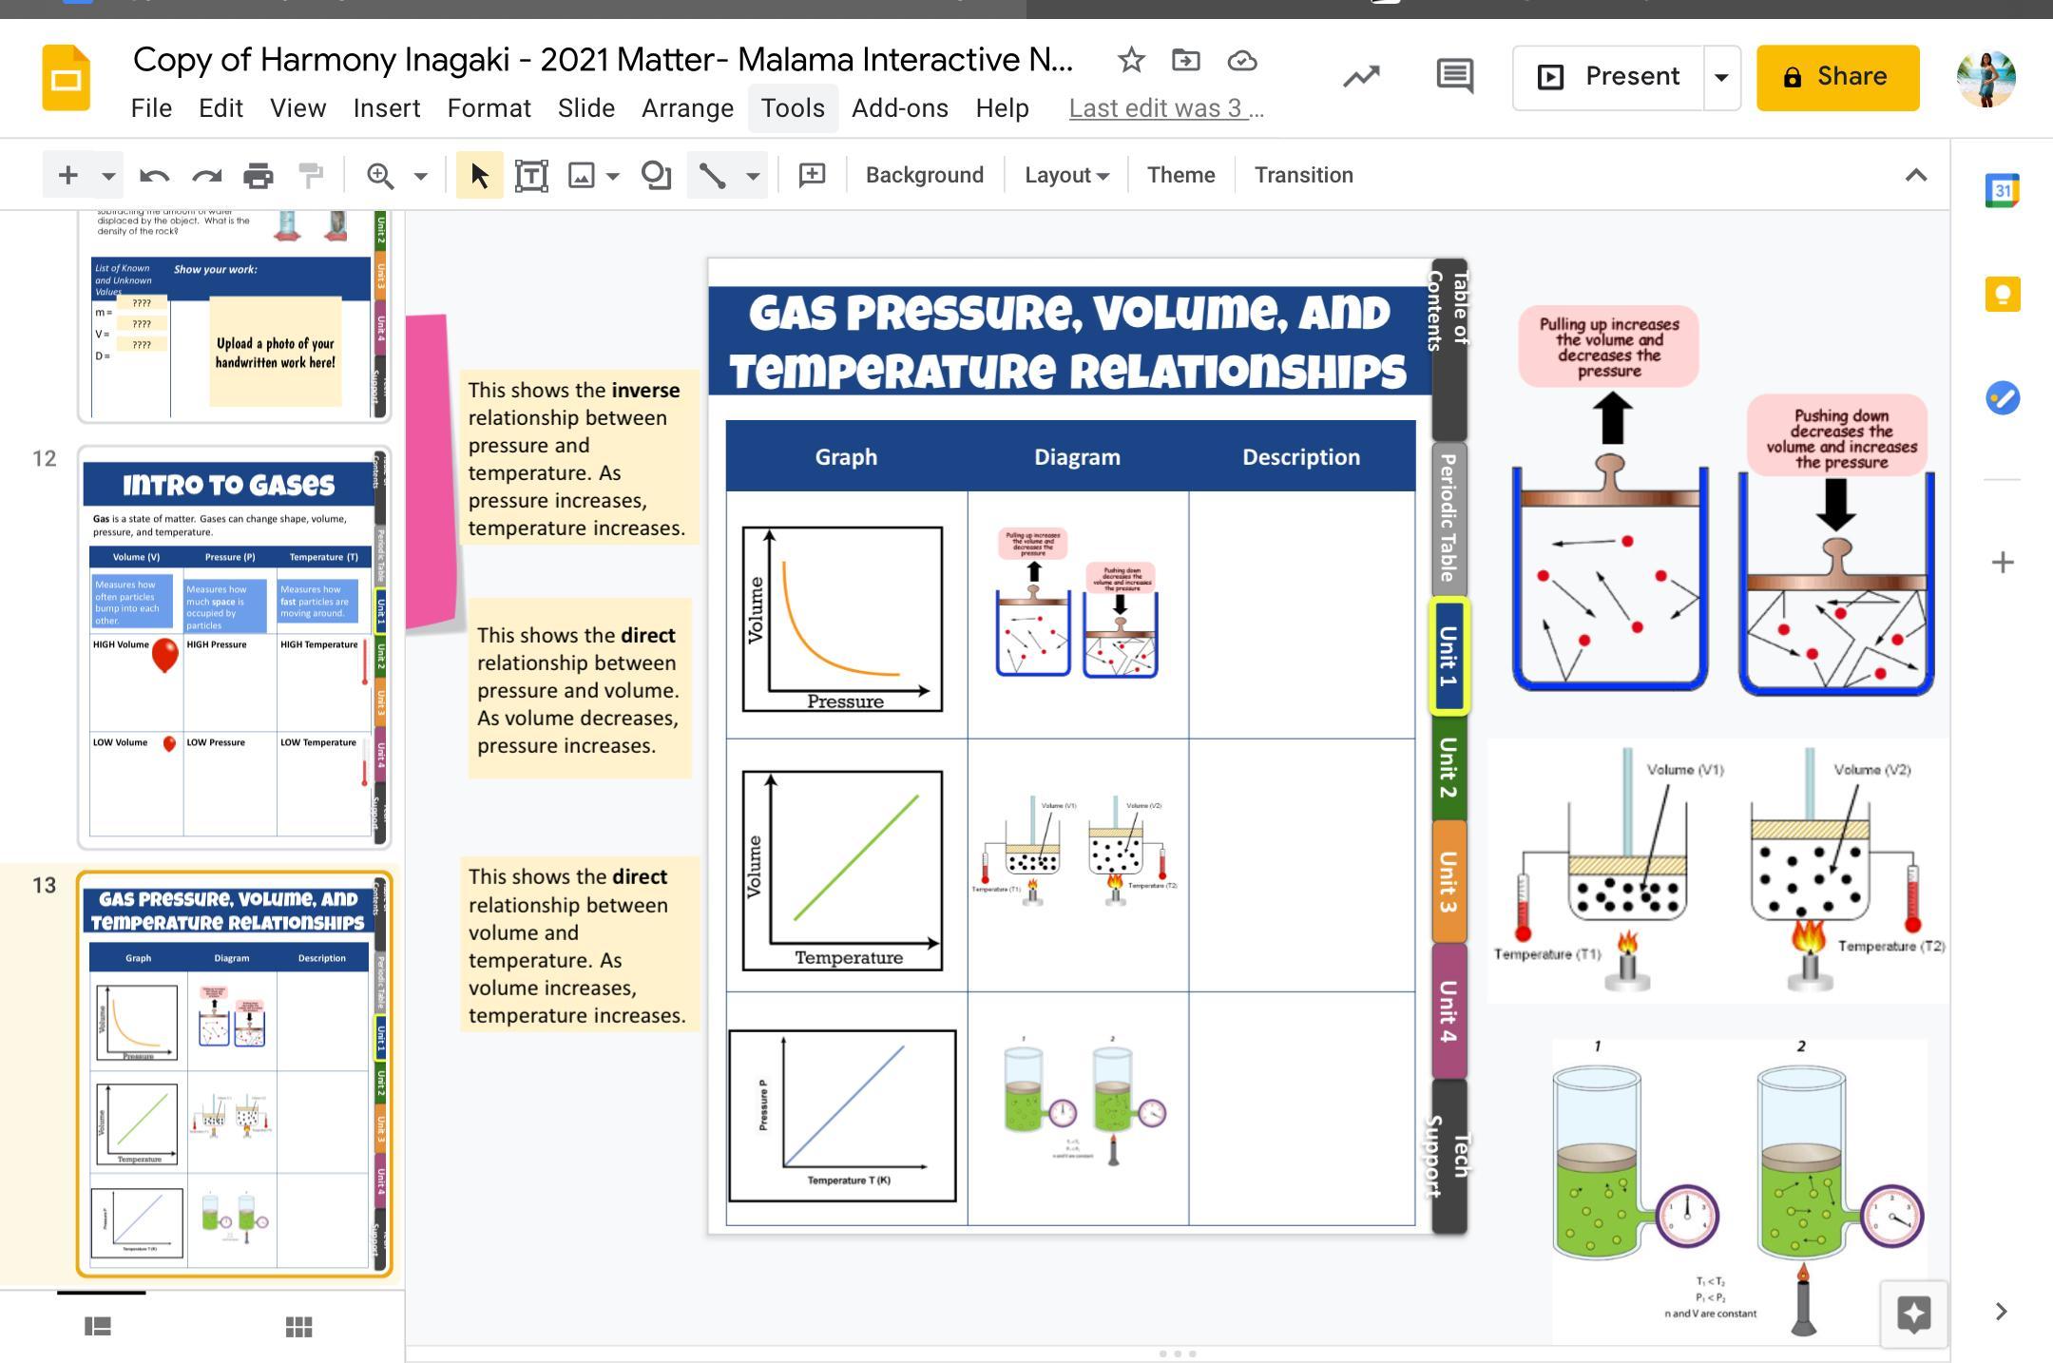Click the print icon in toolbar
Viewport: 2053px width, 1363px height.
click(258, 175)
